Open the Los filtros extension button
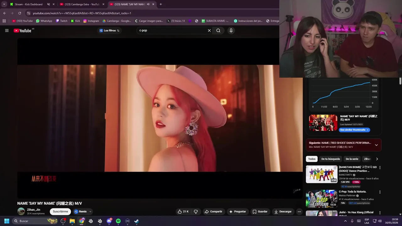 (109, 30)
